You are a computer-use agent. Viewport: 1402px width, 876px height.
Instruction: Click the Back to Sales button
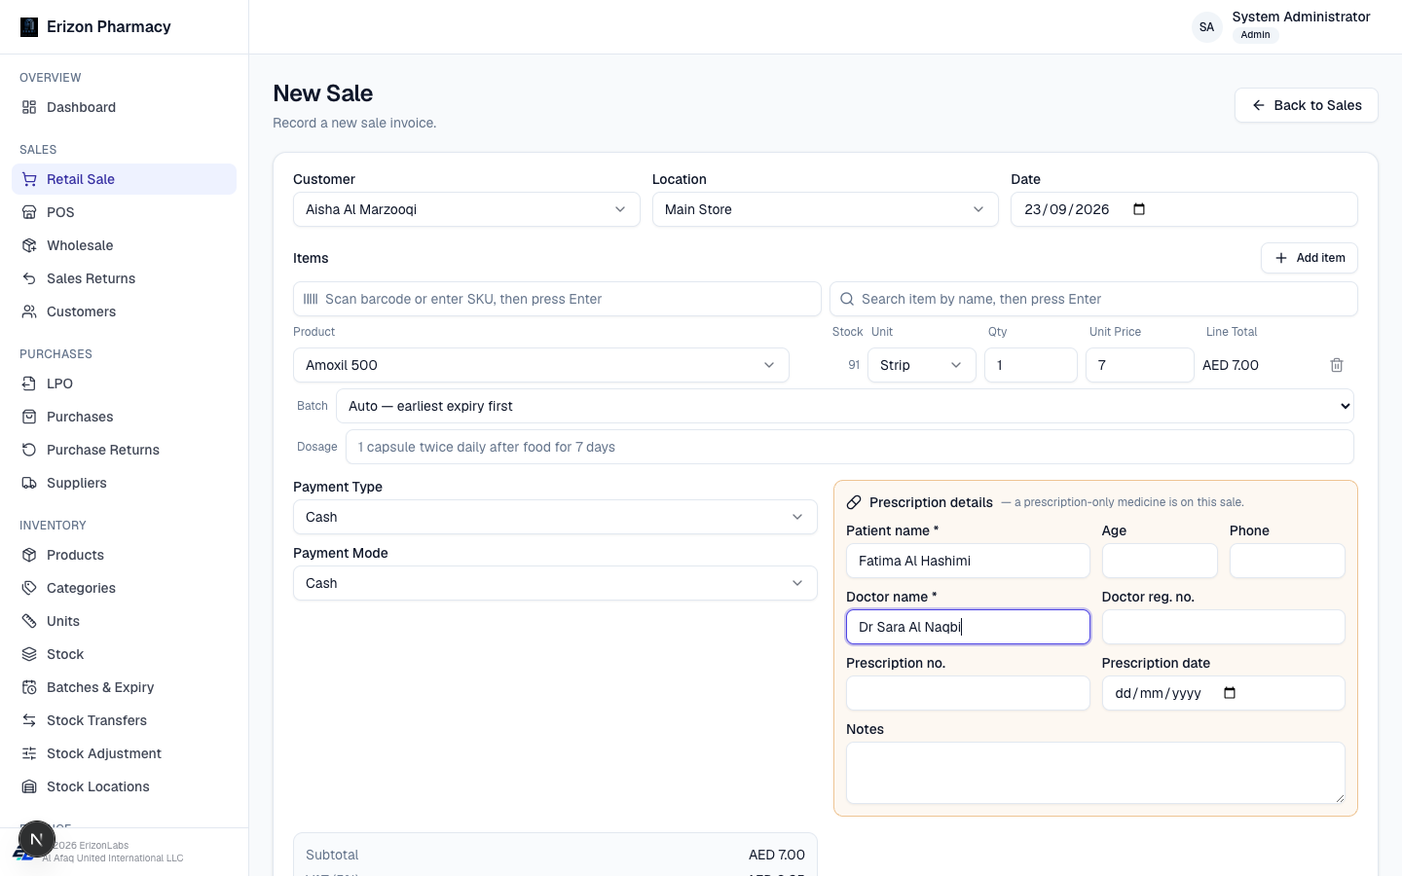pyautogui.click(x=1307, y=105)
